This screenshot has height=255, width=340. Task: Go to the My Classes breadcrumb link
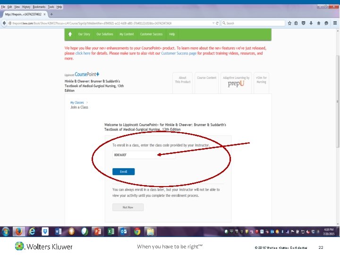pyautogui.click(x=77, y=102)
